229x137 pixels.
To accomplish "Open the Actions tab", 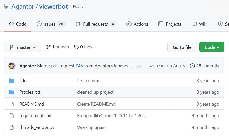I will click(x=137, y=24).
